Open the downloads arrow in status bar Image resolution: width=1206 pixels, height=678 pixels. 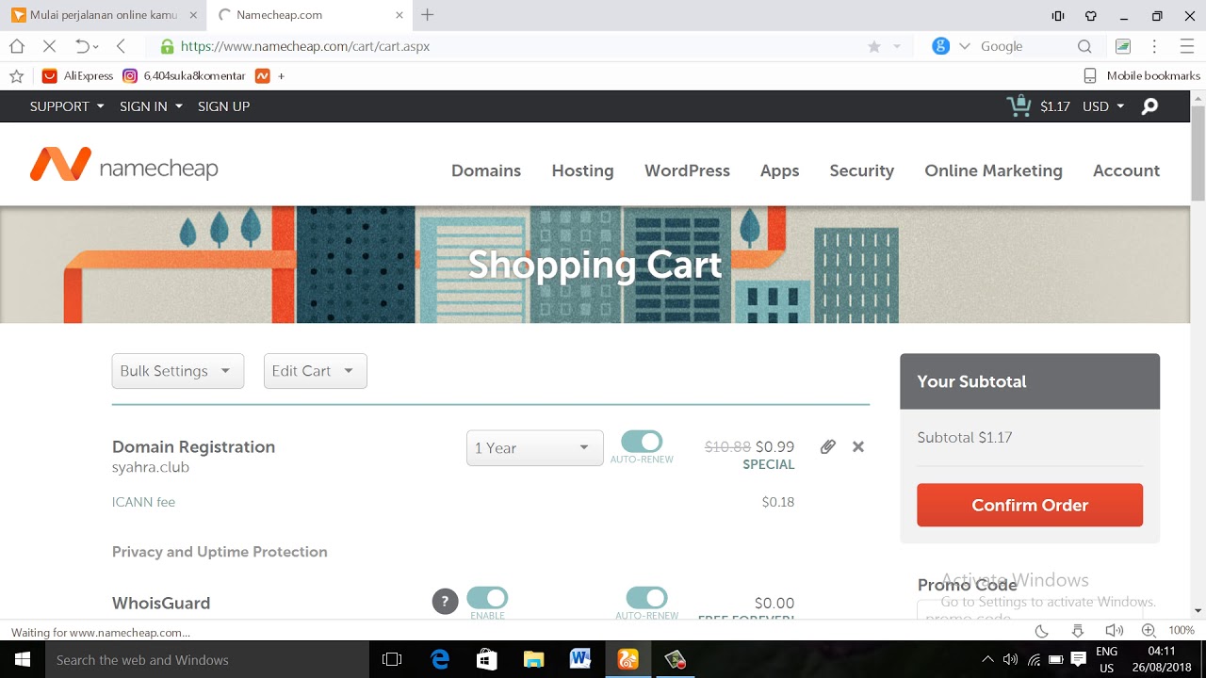(1078, 630)
